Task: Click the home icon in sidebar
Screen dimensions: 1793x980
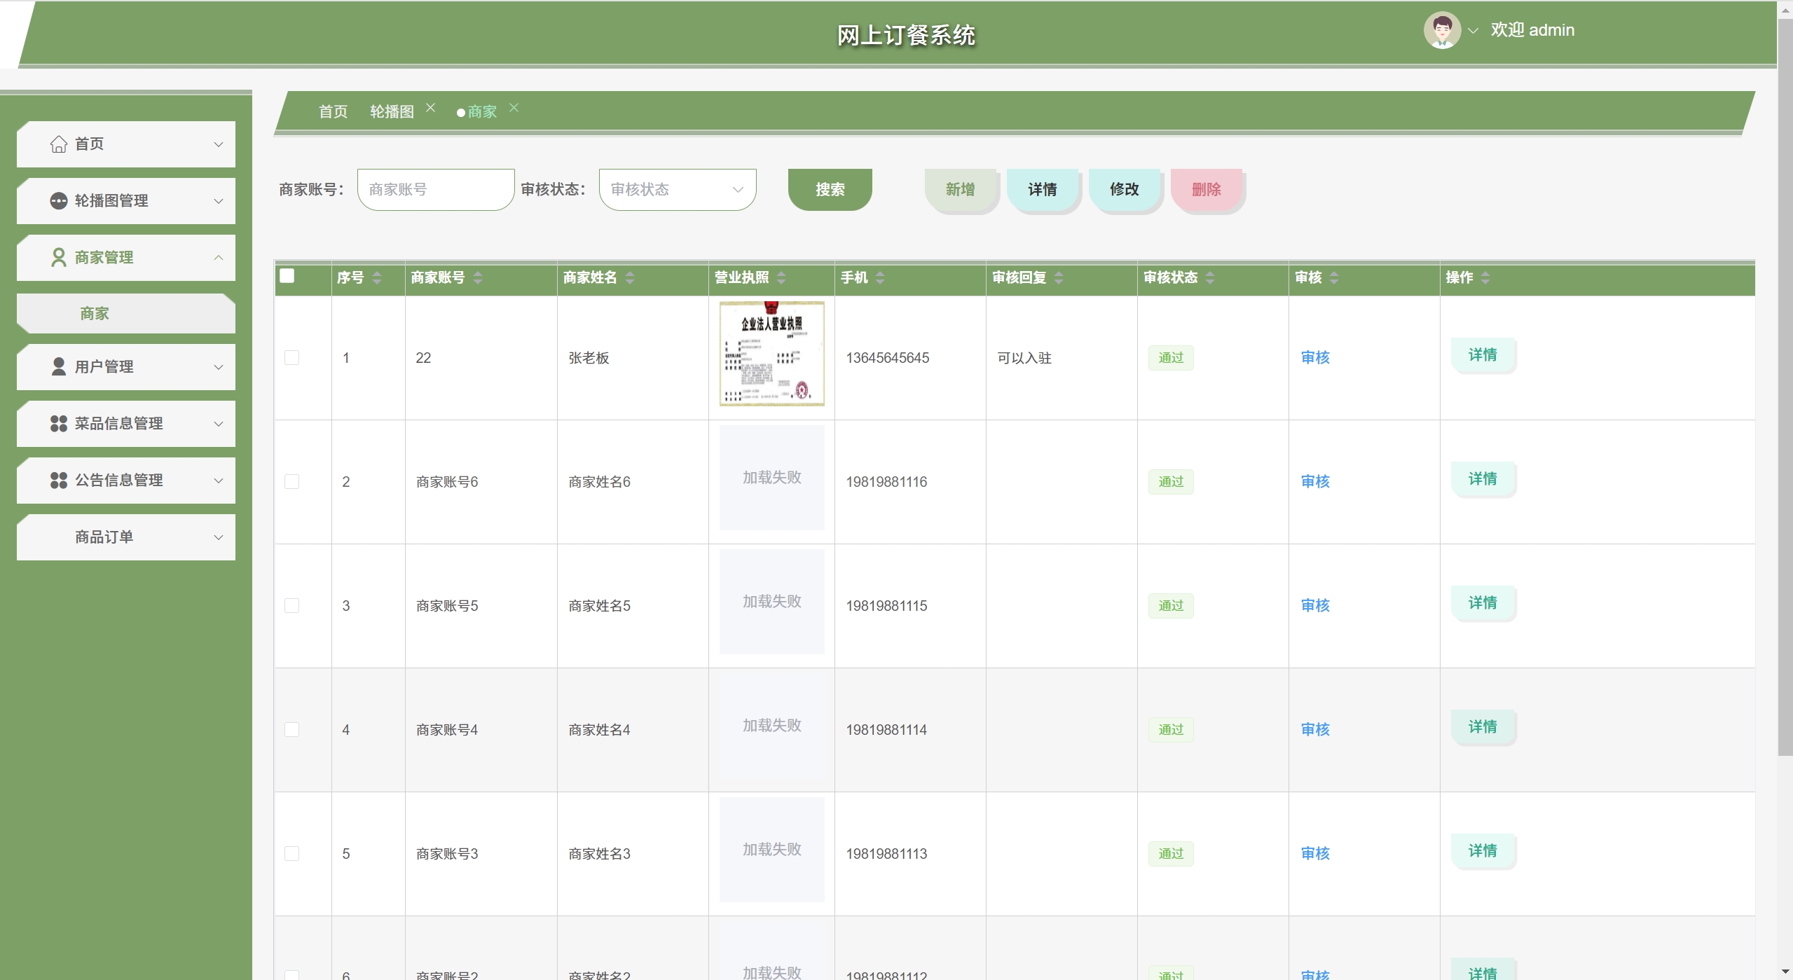Action: 59,144
